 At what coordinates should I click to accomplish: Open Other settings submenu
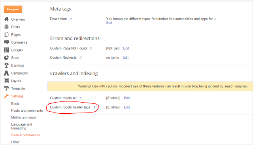pyautogui.click(x=15, y=142)
